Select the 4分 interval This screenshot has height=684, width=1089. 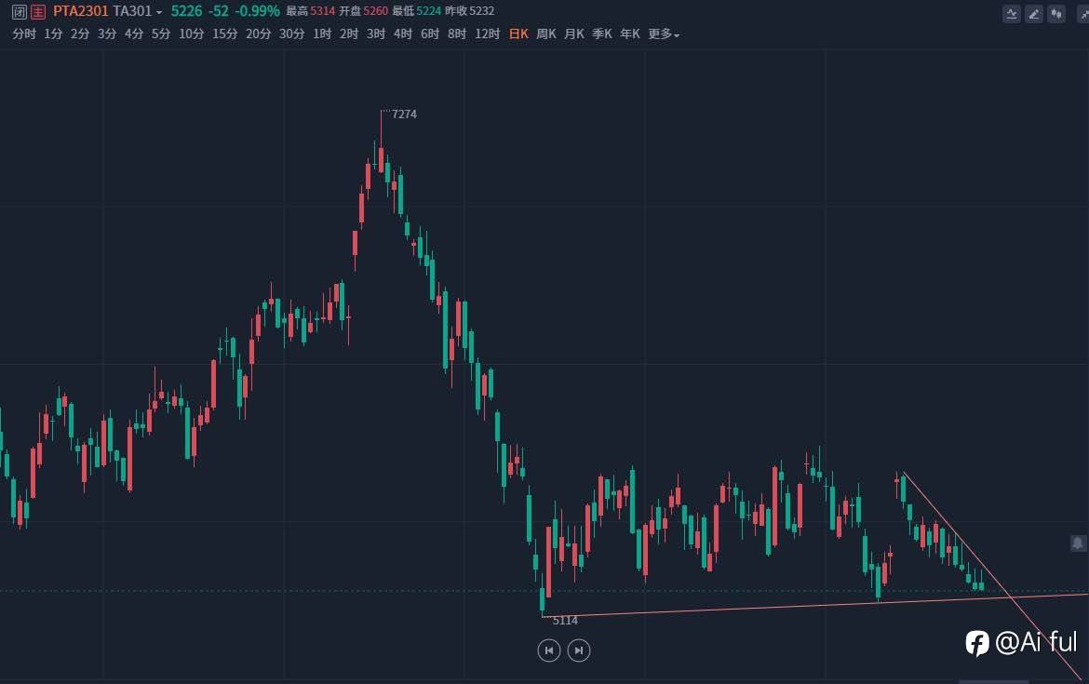coord(134,34)
